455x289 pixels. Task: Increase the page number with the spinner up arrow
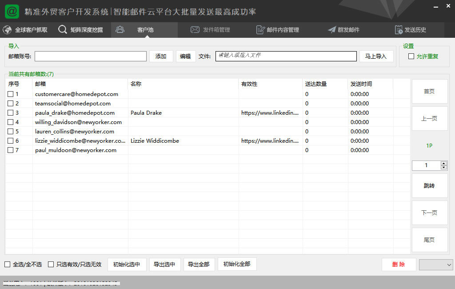pos(443,163)
